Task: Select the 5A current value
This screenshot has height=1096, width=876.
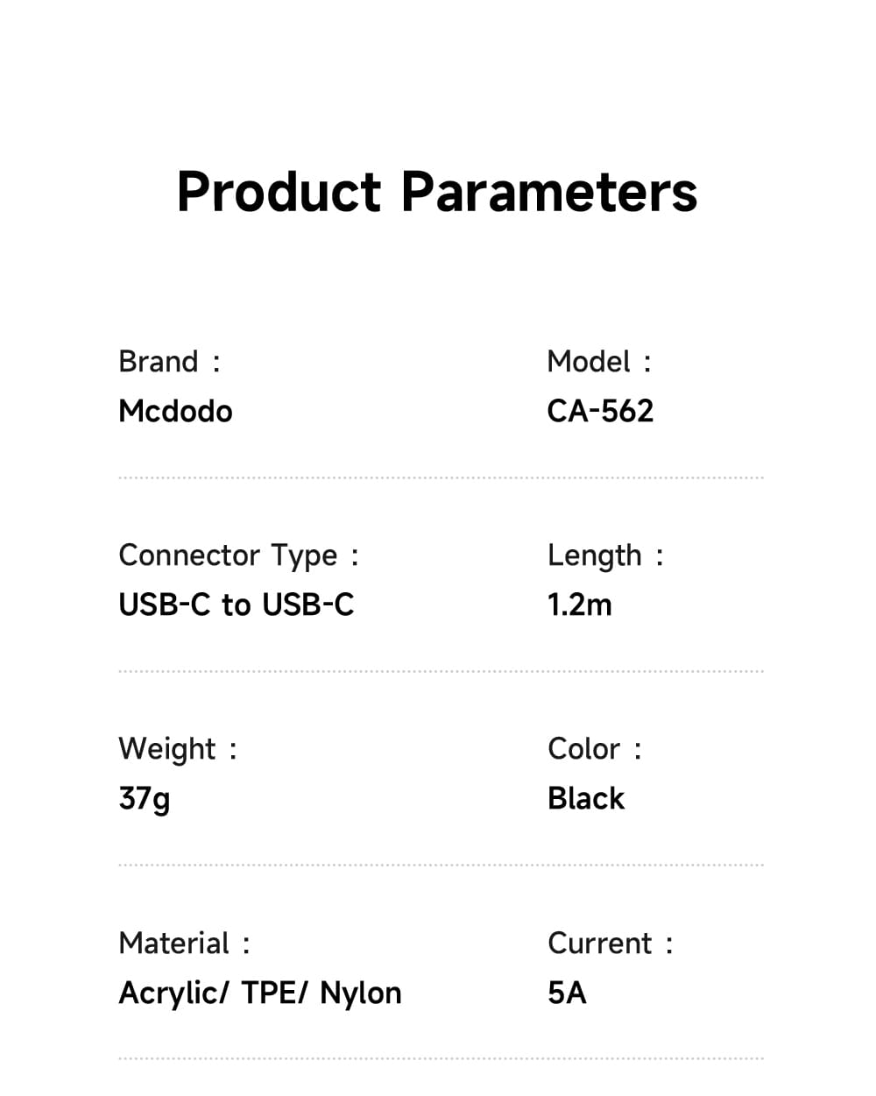Action: coord(567,993)
